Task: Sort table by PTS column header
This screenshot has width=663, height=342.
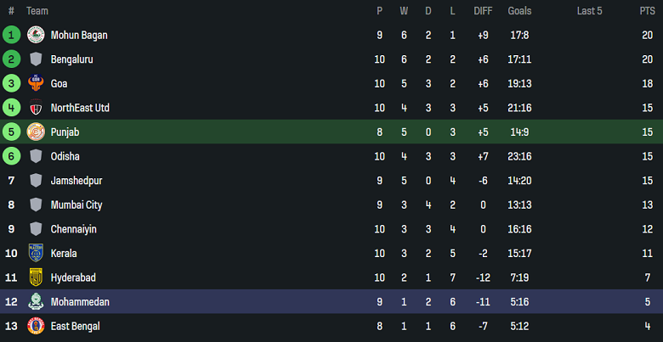Action: tap(647, 11)
